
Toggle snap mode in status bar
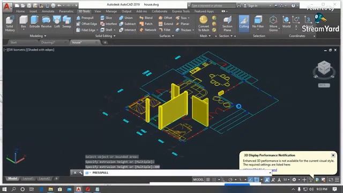[x=214, y=180]
